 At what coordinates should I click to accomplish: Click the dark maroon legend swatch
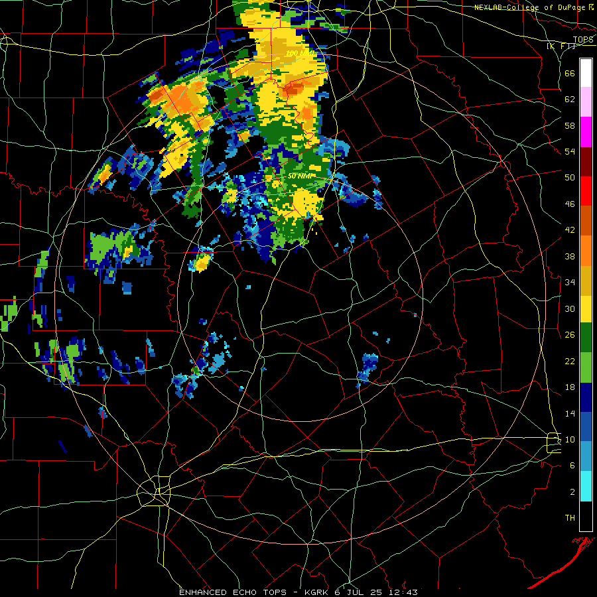click(x=586, y=161)
